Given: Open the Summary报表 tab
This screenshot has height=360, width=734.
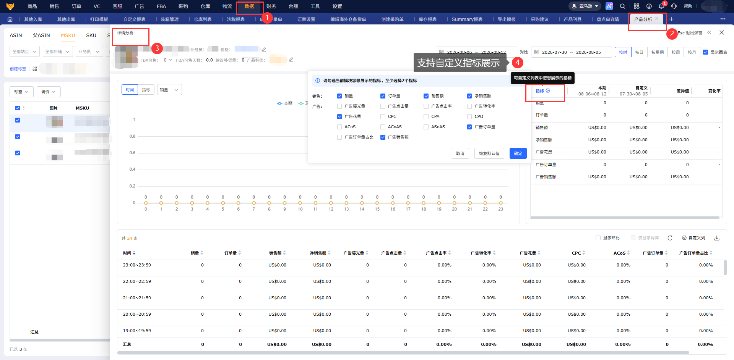Looking at the screenshot, I should [x=467, y=19].
